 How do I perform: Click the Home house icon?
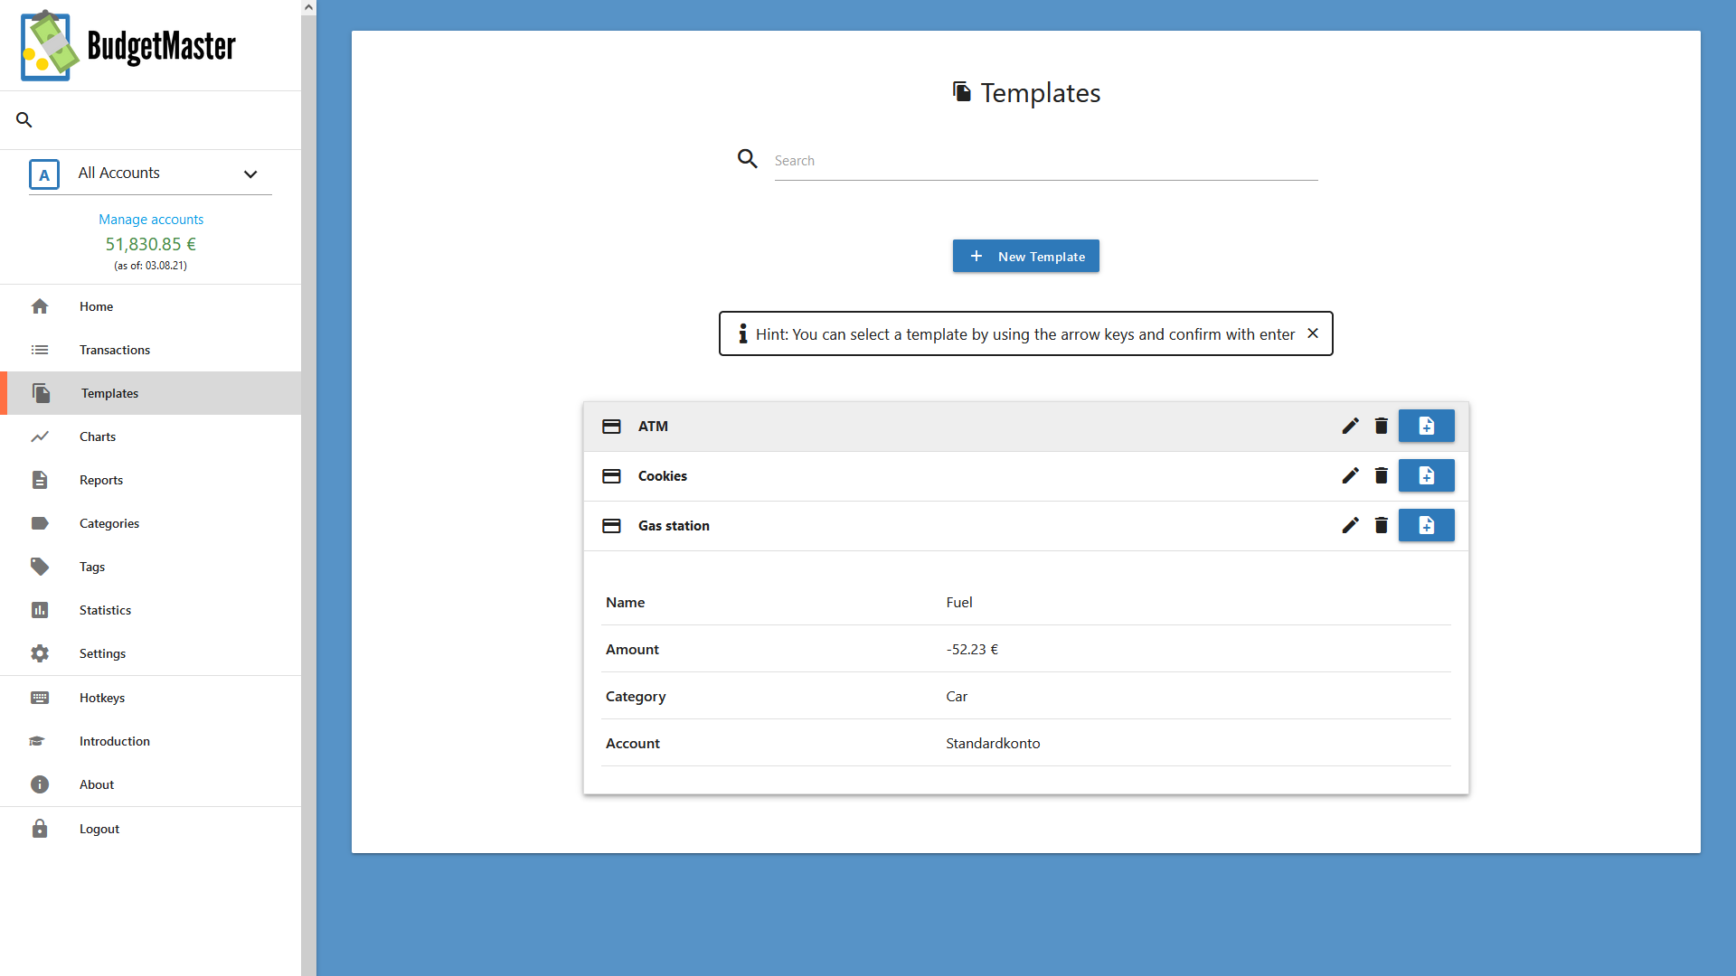pos(40,306)
